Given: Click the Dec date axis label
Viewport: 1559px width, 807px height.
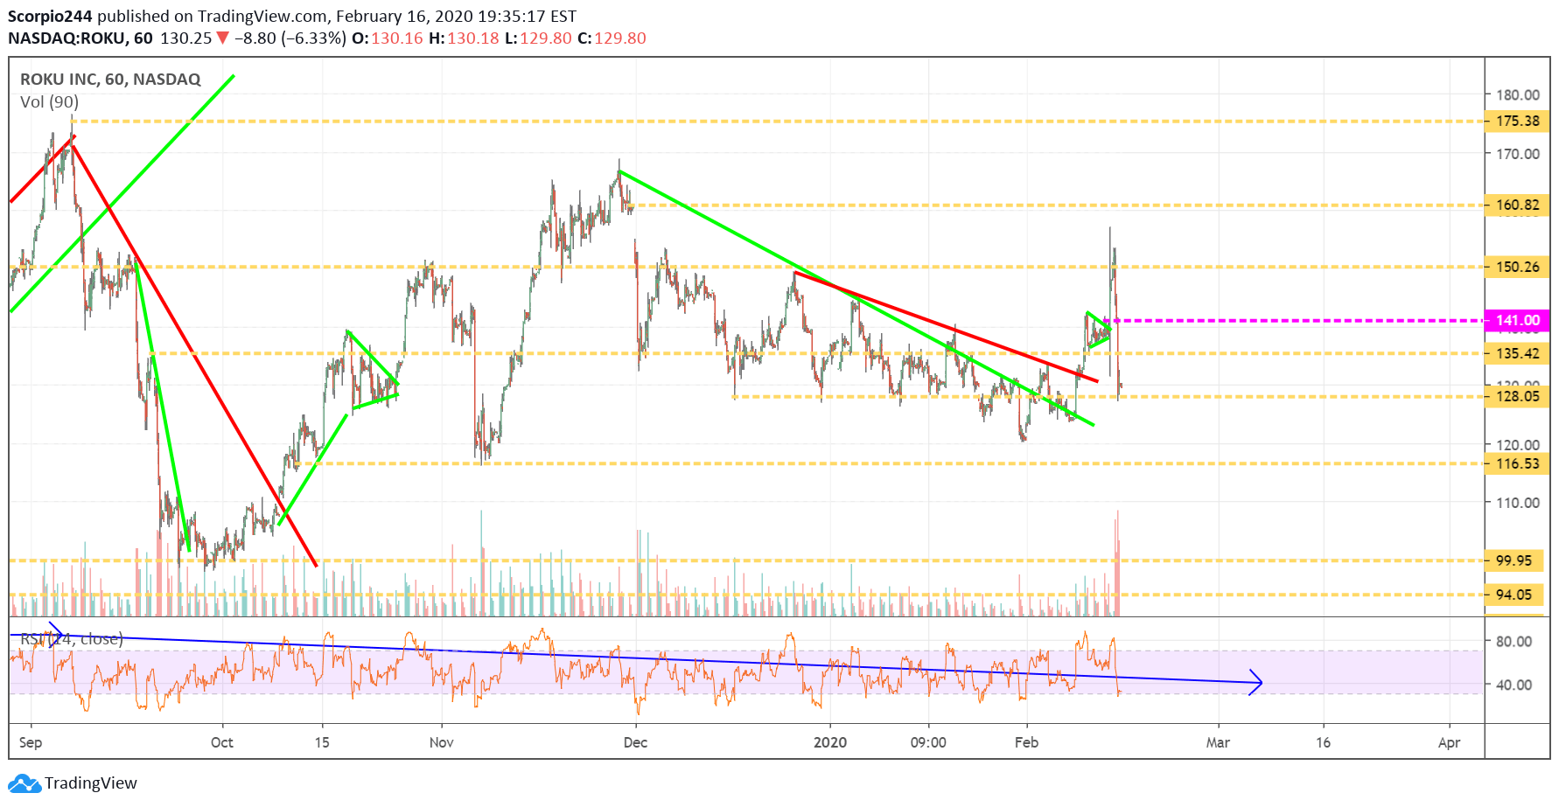Looking at the screenshot, I should pyautogui.click(x=635, y=742).
